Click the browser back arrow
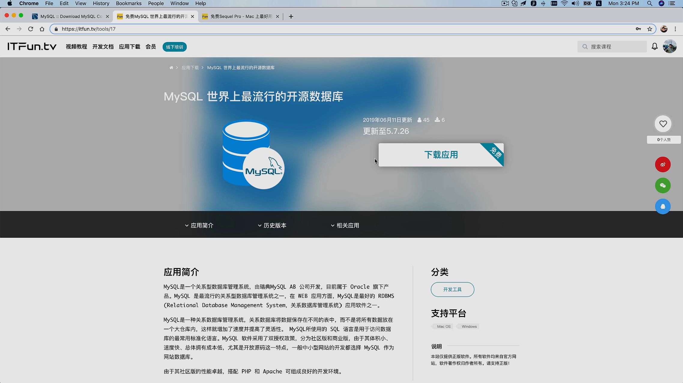Image resolution: width=683 pixels, height=383 pixels. 8,29
